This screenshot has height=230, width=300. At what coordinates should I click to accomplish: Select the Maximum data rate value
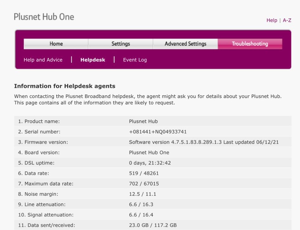144,184
